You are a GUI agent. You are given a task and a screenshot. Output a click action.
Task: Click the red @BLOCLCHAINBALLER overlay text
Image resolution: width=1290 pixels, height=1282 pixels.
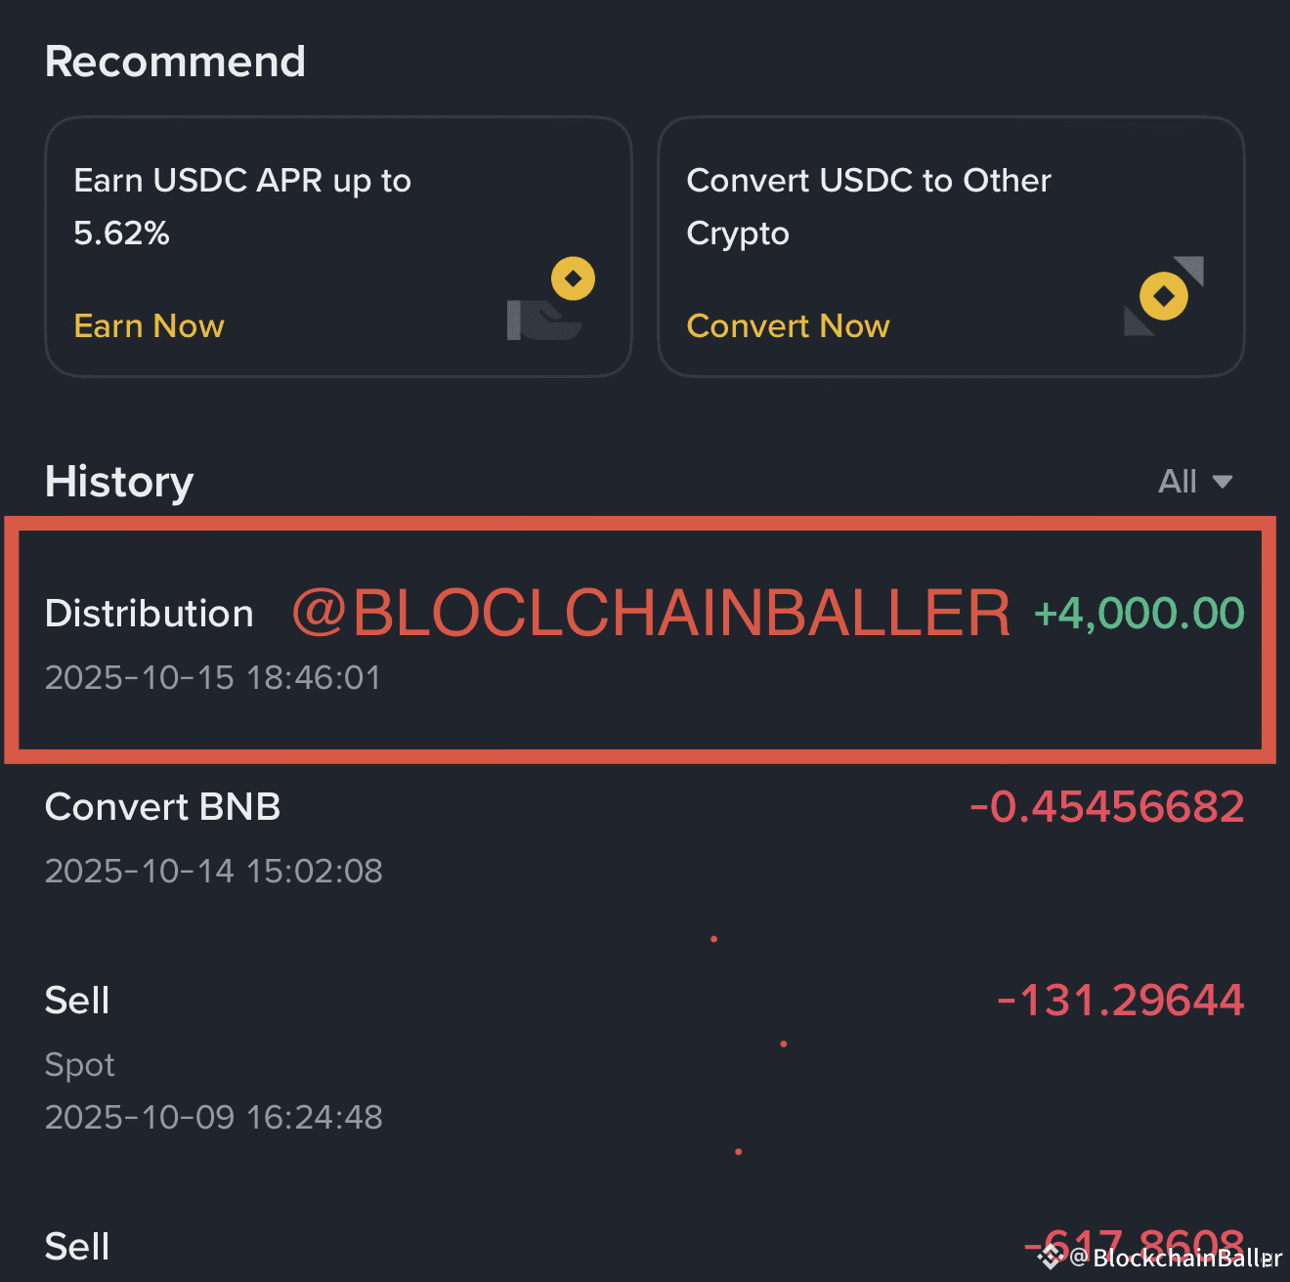tap(651, 614)
